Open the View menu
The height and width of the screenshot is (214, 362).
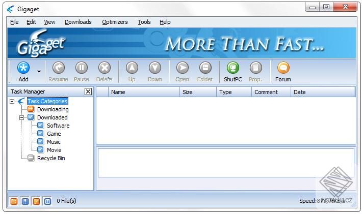coord(49,22)
